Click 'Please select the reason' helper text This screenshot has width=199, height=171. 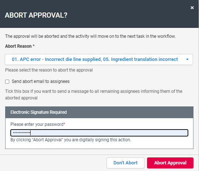[x=49, y=70]
